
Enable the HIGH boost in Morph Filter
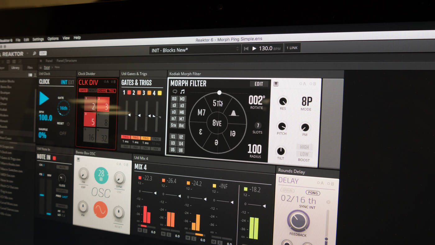pyautogui.click(x=304, y=147)
